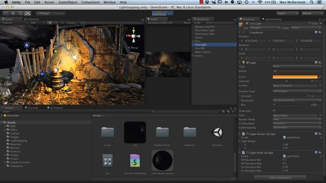Toggle the Static checkbox
This screenshot has width=326, height=183.
(310, 23)
